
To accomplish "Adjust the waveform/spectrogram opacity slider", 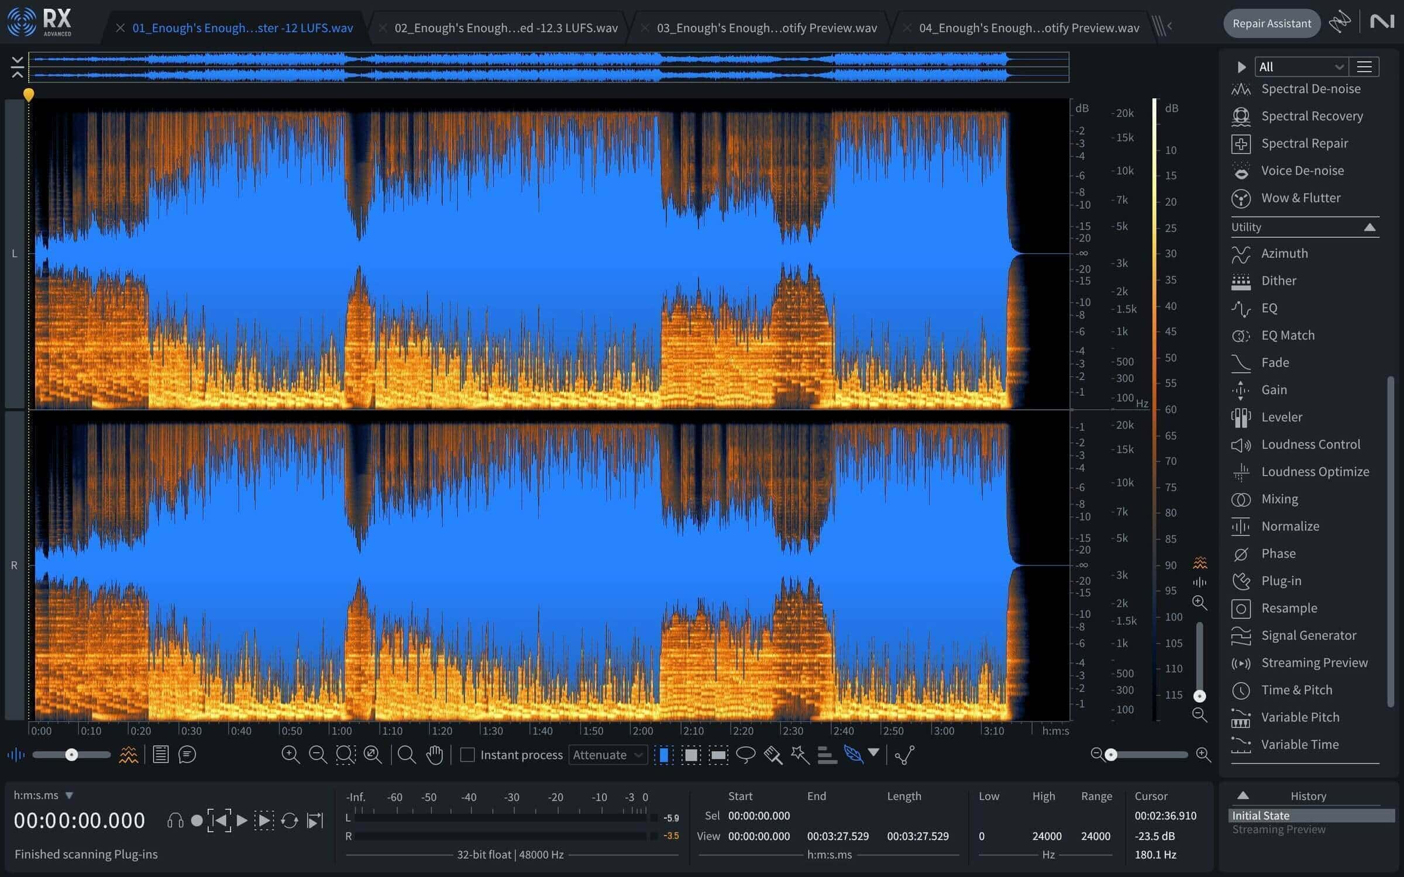I will pyautogui.click(x=71, y=755).
